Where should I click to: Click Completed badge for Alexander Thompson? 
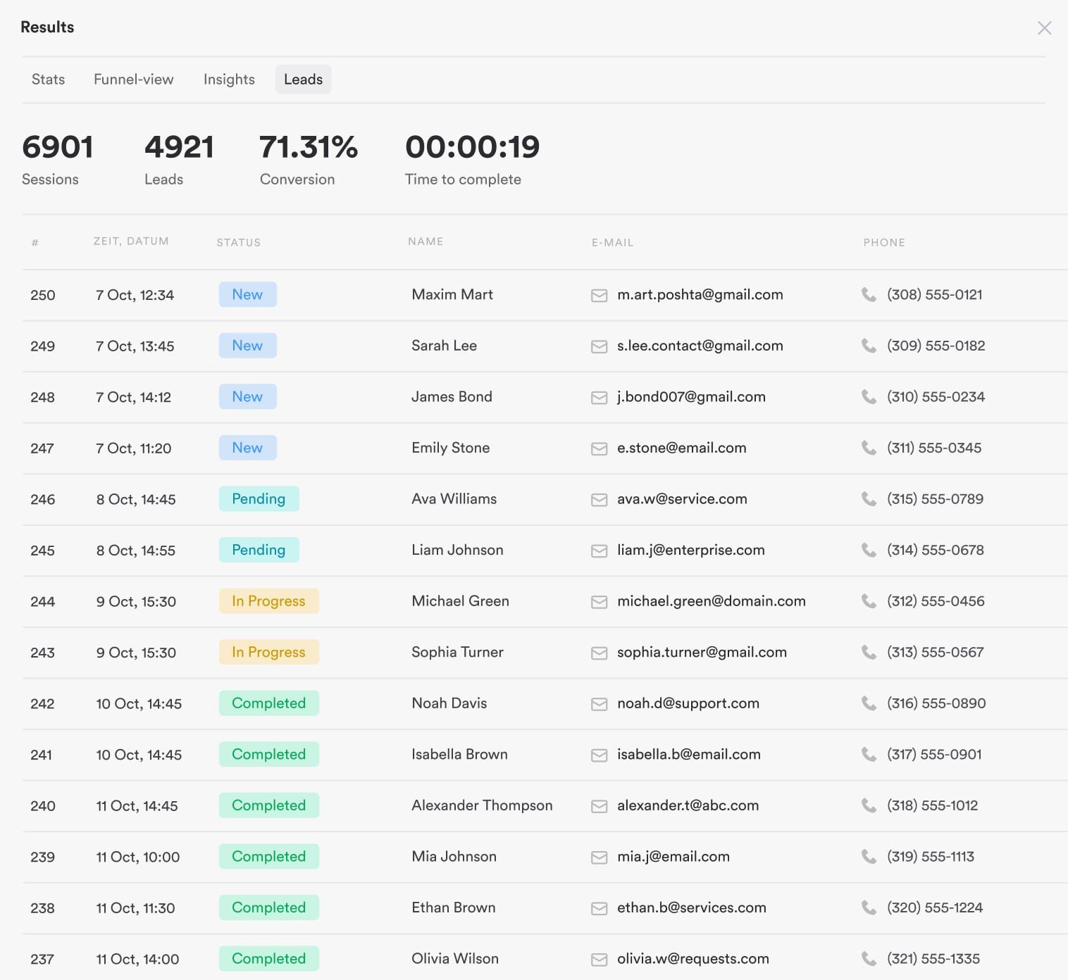click(268, 805)
